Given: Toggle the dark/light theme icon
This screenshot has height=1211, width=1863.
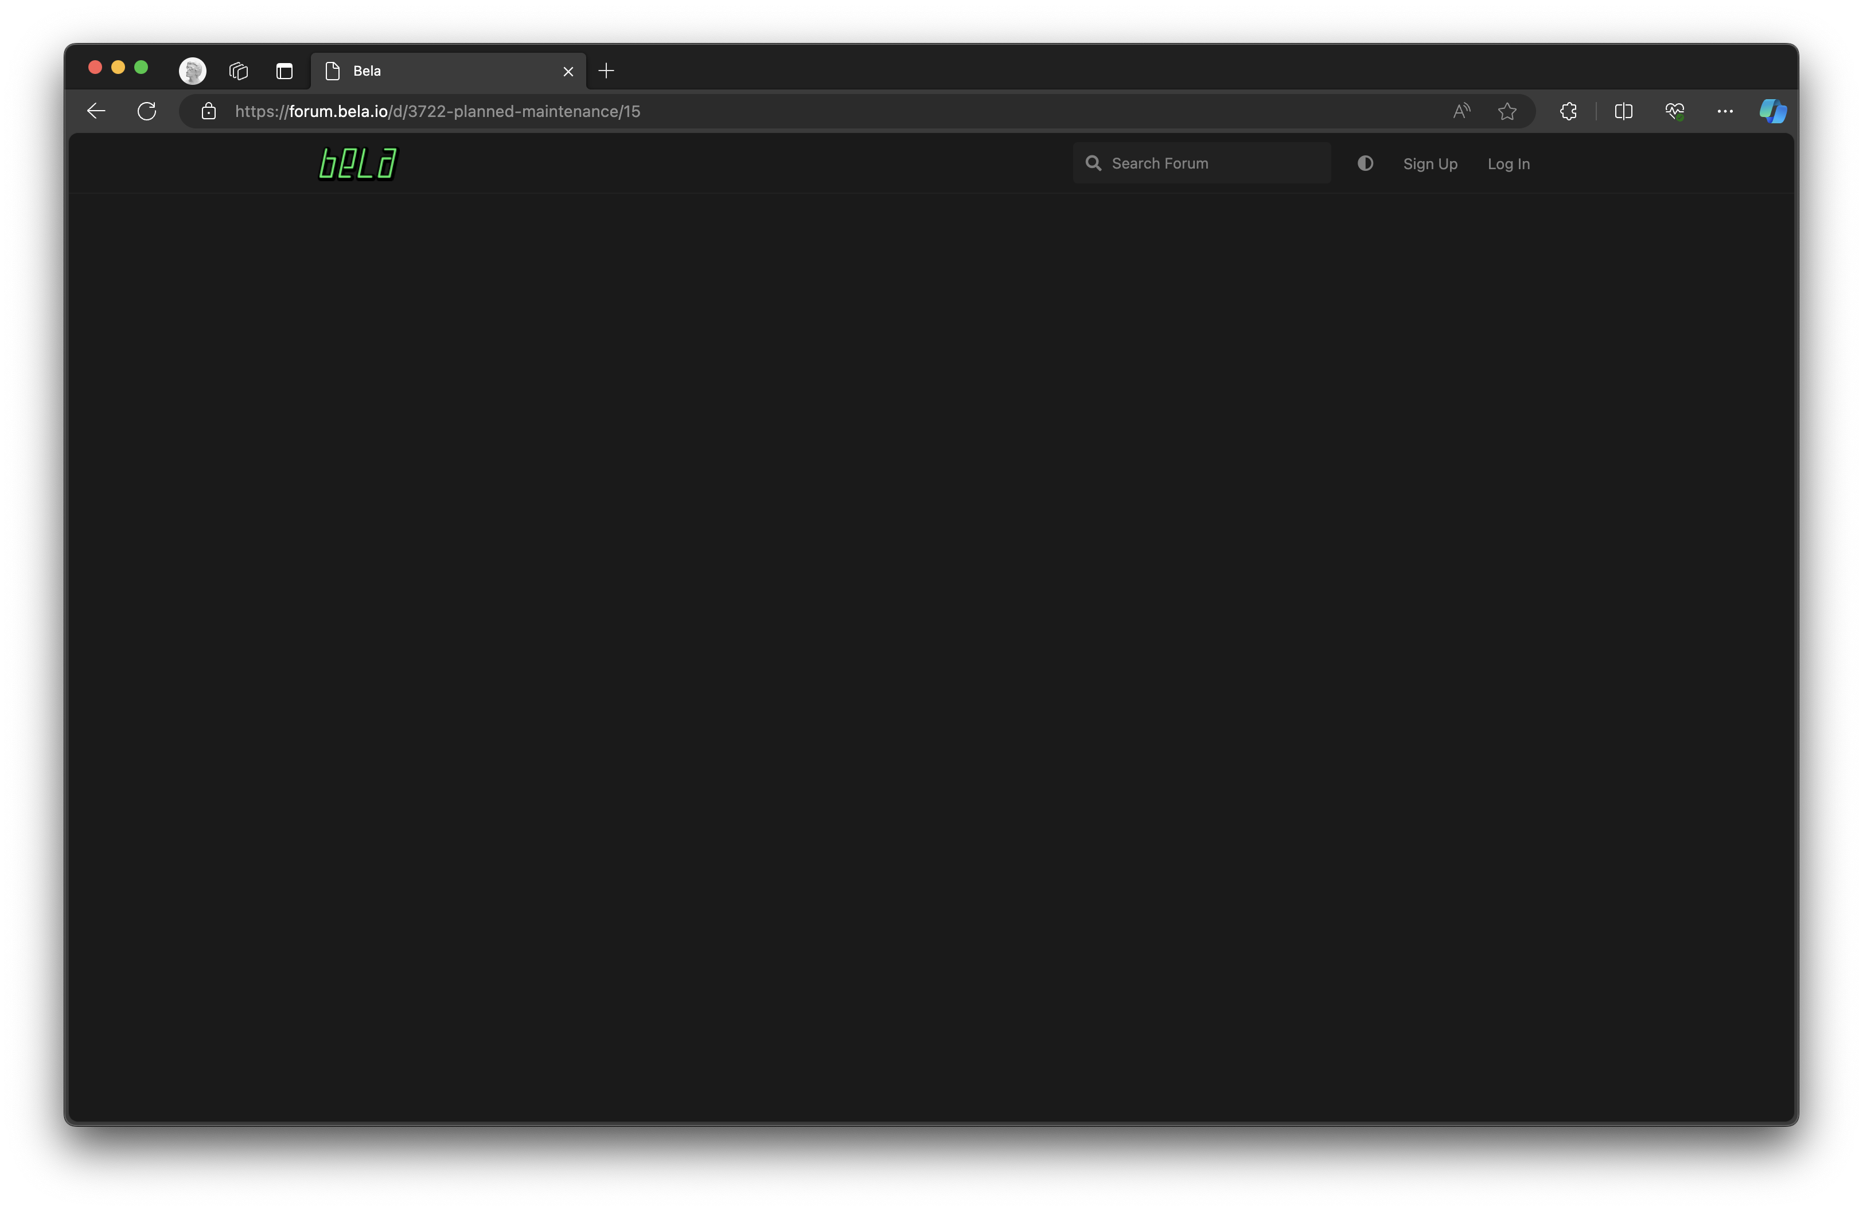Looking at the screenshot, I should [1365, 163].
